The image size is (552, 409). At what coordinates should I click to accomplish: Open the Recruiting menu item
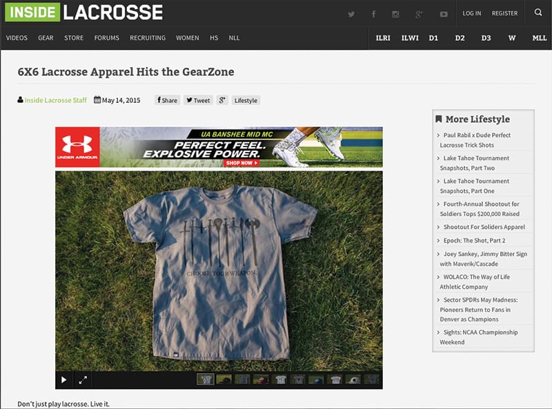tap(148, 38)
